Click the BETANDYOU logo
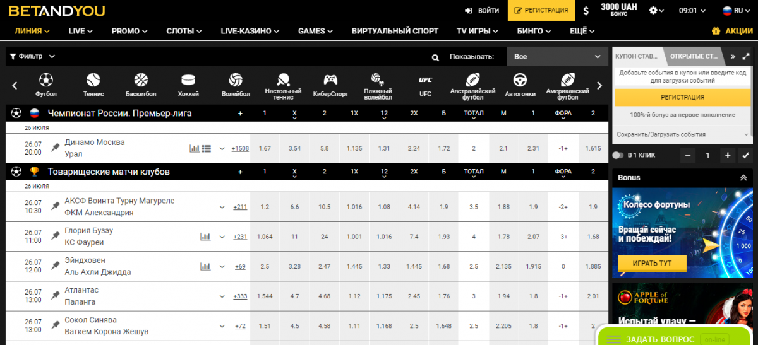Screen dimensions: 758x345 [x=56, y=11]
